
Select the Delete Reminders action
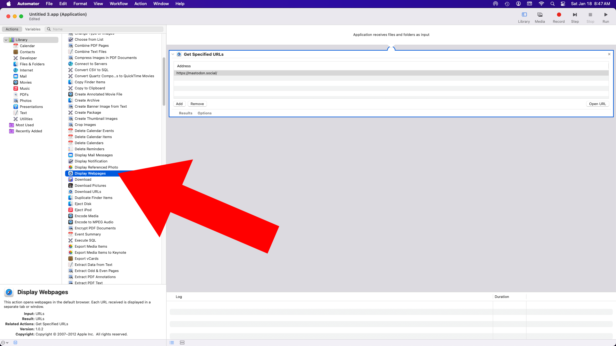[89, 149]
